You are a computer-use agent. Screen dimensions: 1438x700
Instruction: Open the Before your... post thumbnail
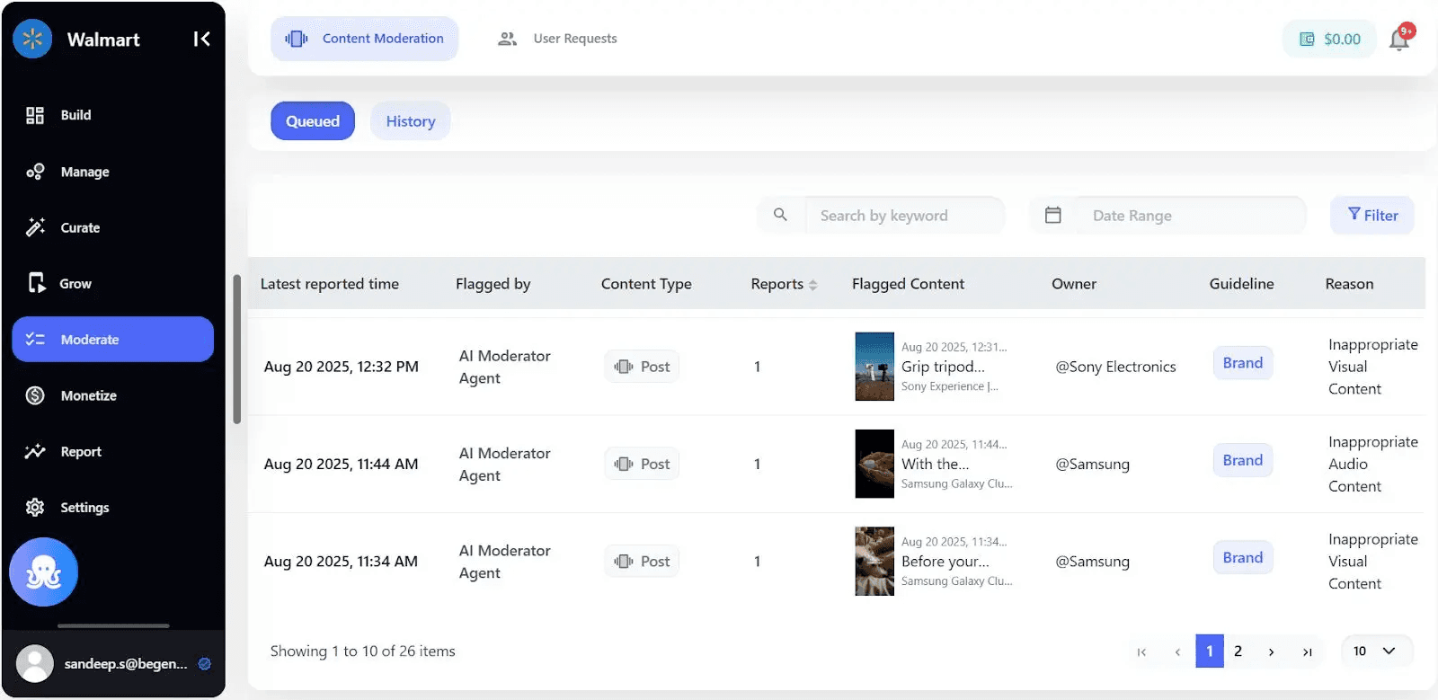874,561
